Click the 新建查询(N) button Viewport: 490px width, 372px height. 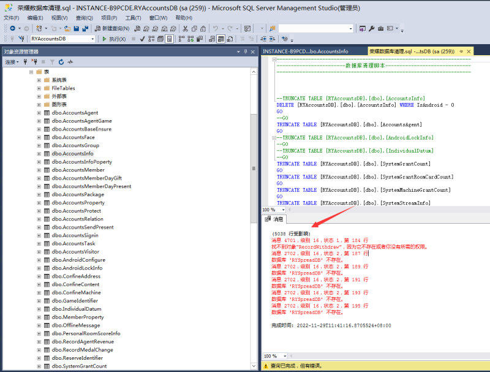tap(112, 28)
